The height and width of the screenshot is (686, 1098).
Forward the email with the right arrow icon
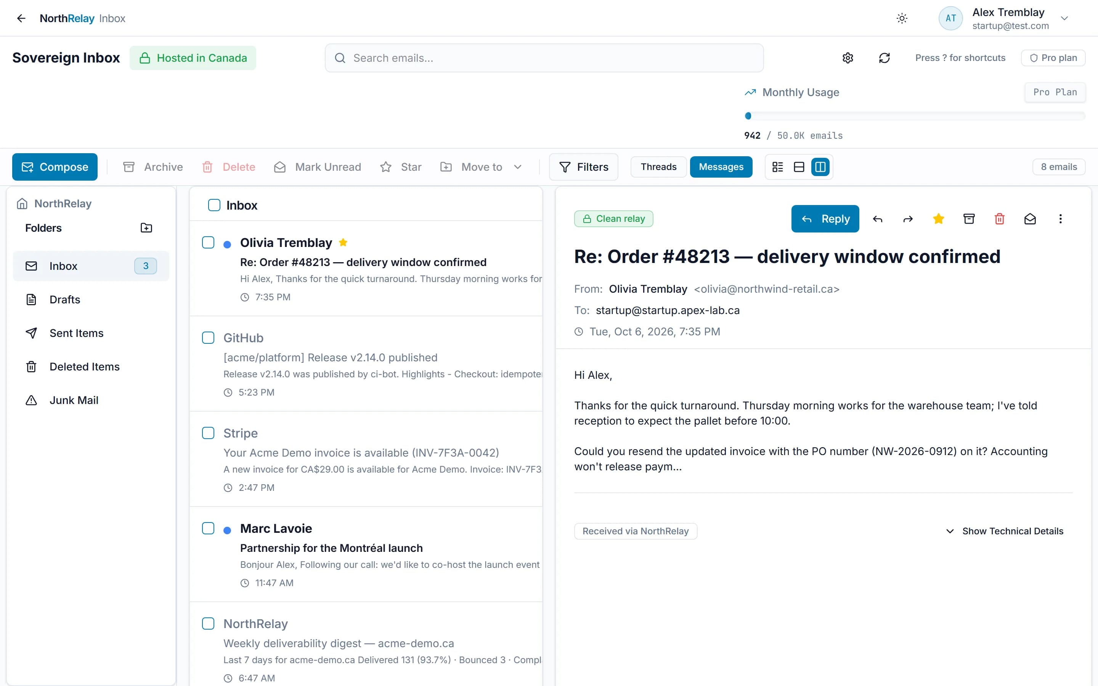click(x=908, y=219)
